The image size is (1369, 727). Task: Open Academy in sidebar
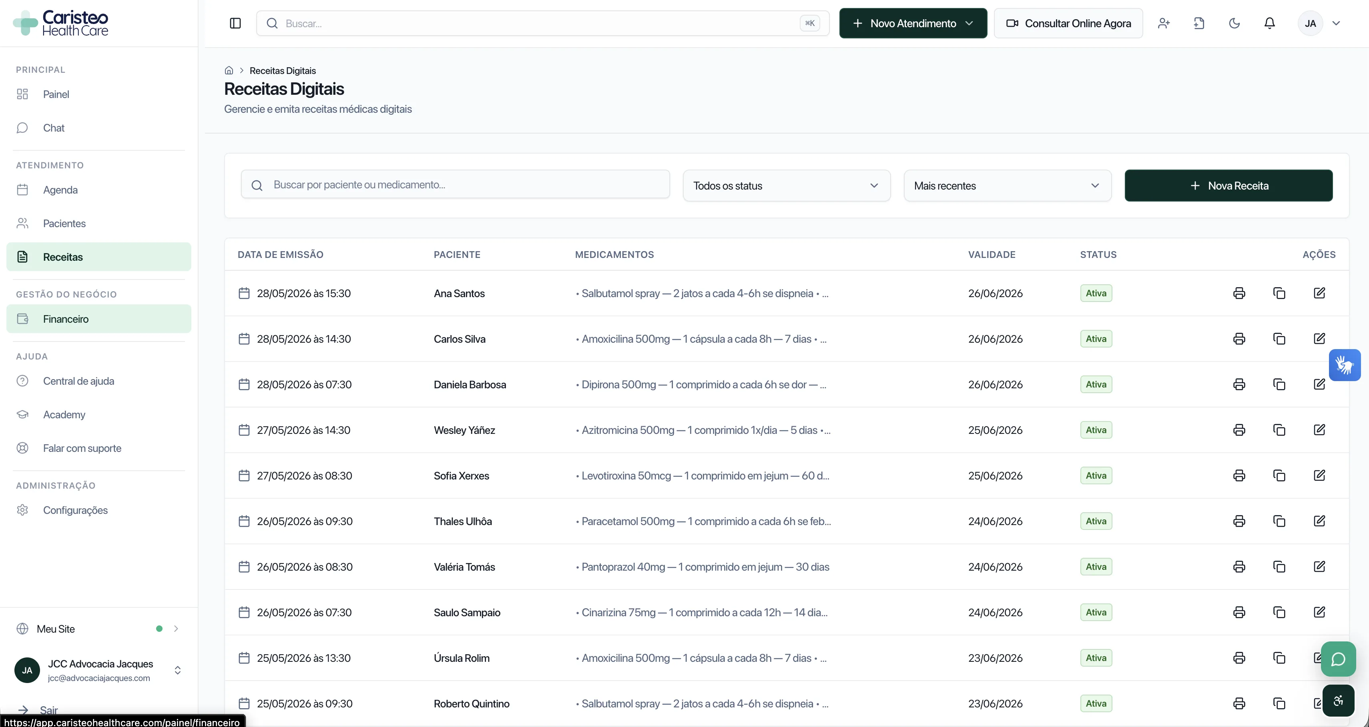click(99, 415)
